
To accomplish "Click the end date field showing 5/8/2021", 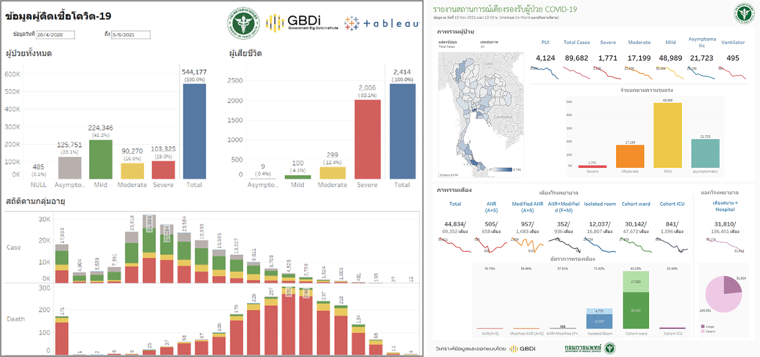I will tap(131, 35).
